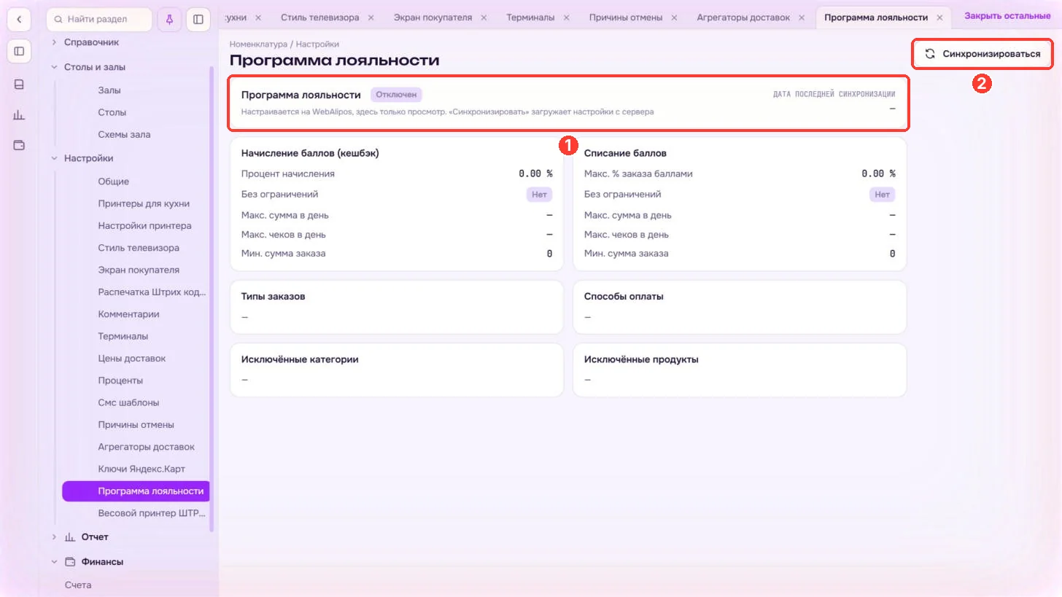Expand the Справочник section
The width and height of the screenshot is (1062, 597).
[x=54, y=42]
